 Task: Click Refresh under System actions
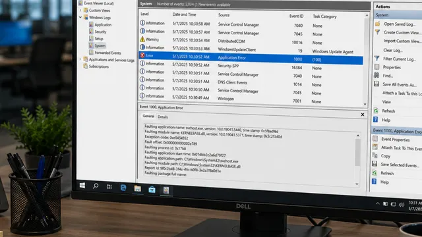[388, 111]
